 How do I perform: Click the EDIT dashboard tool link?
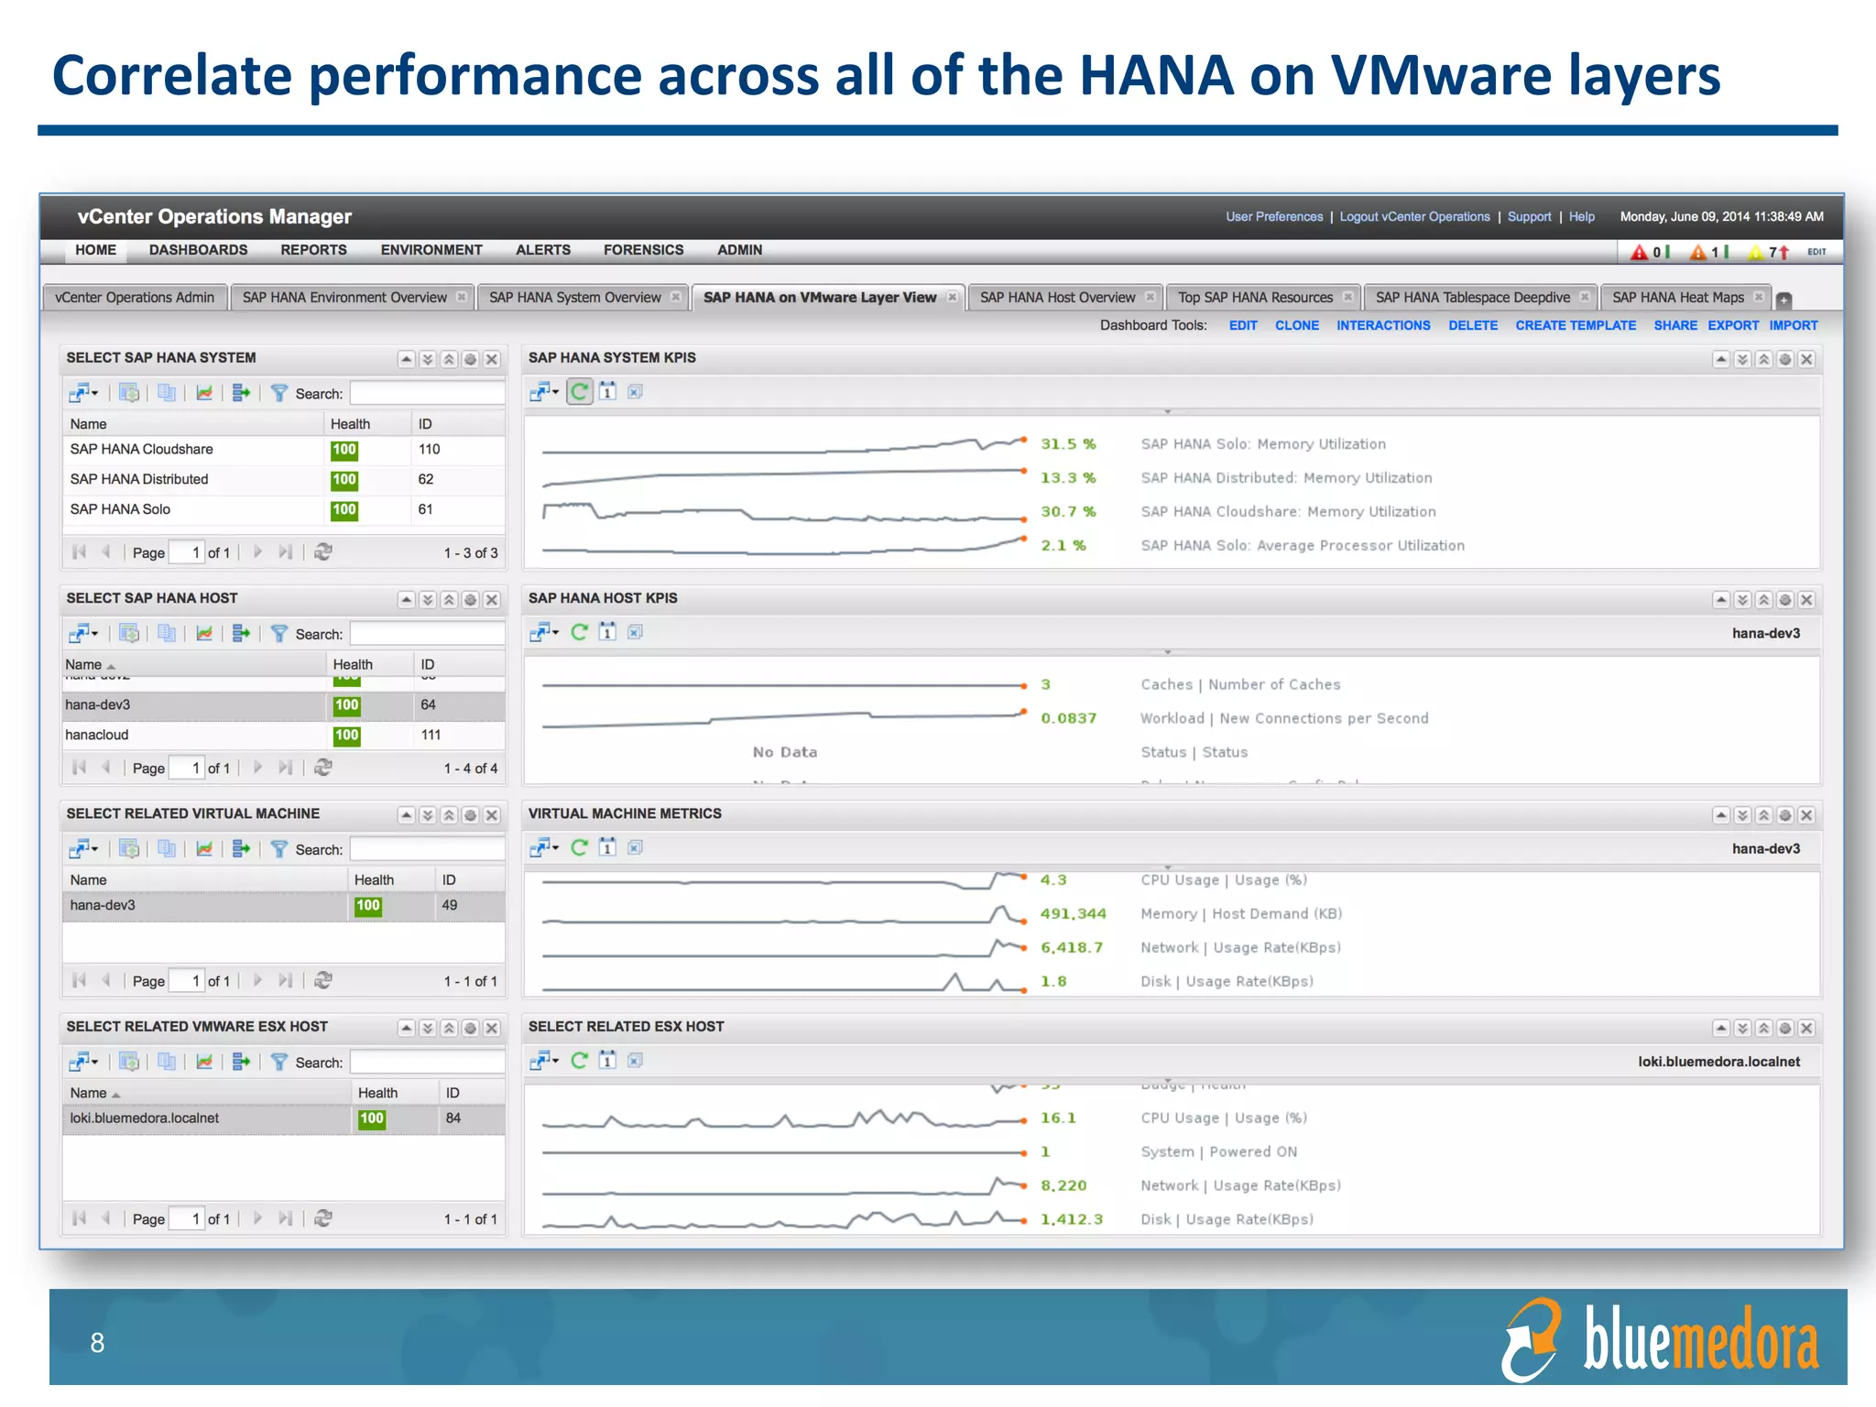coord(1243,325)
